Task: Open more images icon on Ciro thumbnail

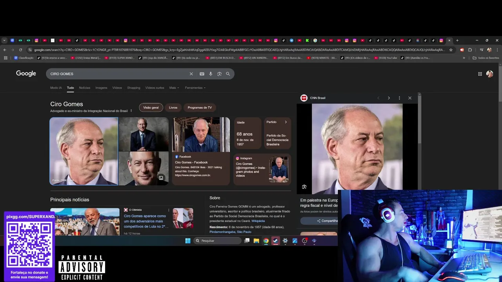Action: [x=161, y=178]
